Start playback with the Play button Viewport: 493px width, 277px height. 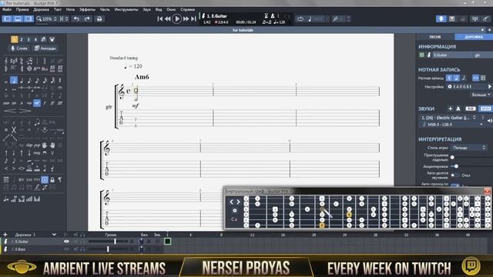coord(176,18)
